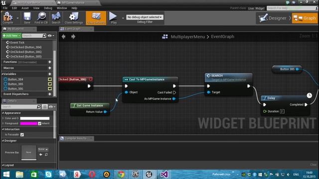
Task: Select OnClicked (Button_384) event
Action: pos(25,47)
